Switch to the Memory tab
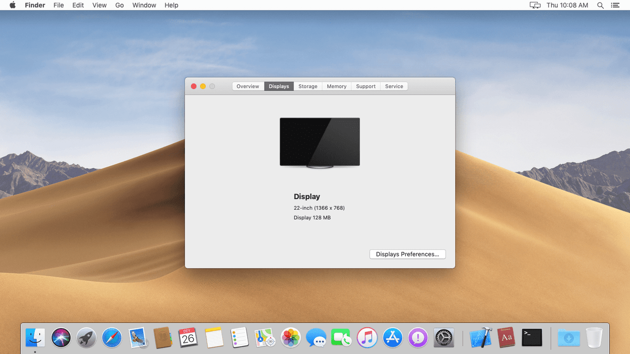 coord(336,86)
